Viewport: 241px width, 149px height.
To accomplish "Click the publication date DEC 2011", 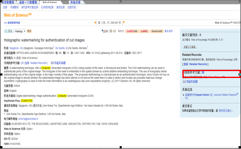I will (137, 53).
